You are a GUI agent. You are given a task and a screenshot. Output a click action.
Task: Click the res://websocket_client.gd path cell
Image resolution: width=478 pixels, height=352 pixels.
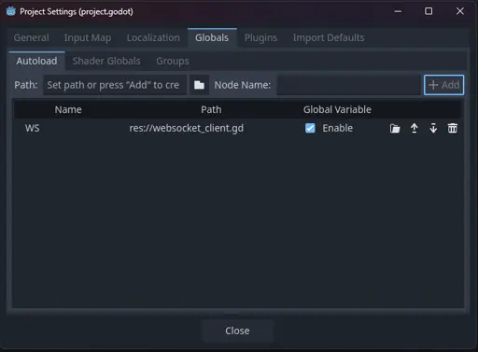pos(187,128)
